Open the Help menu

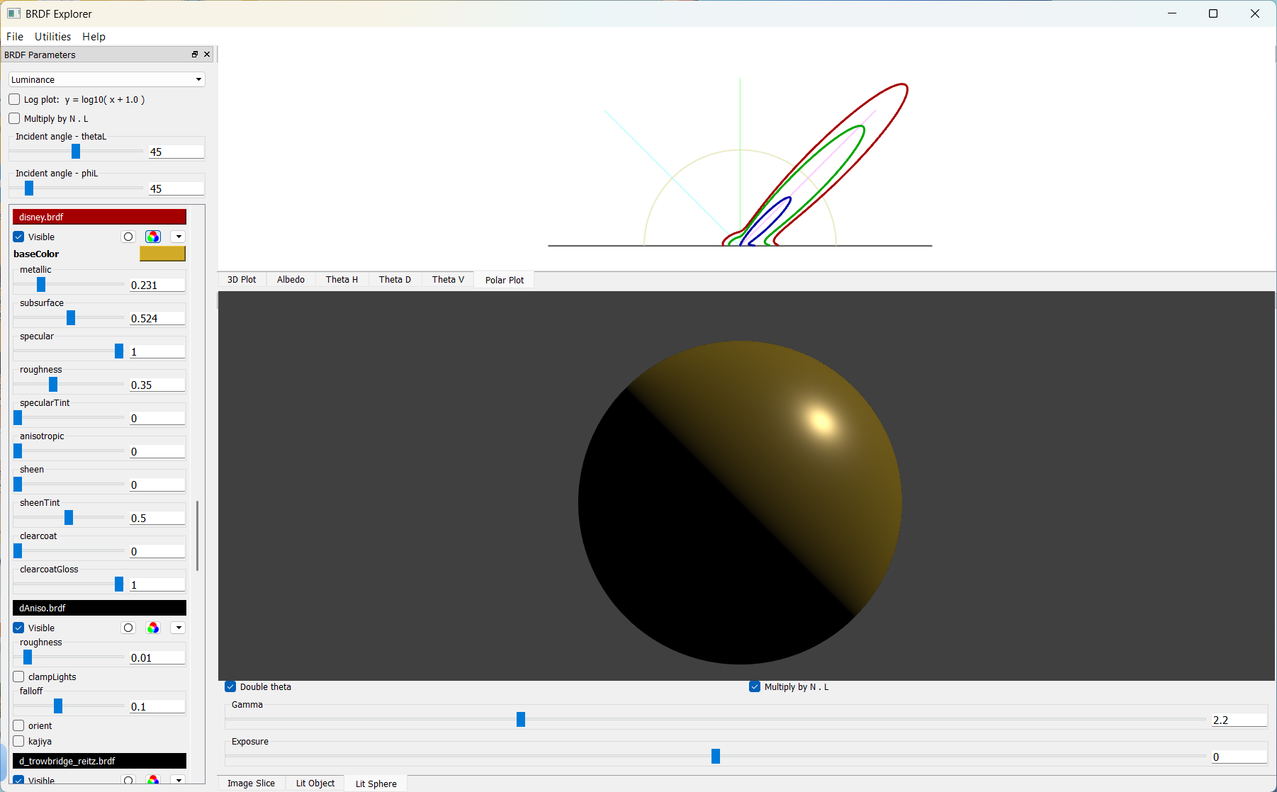point(94,37)
